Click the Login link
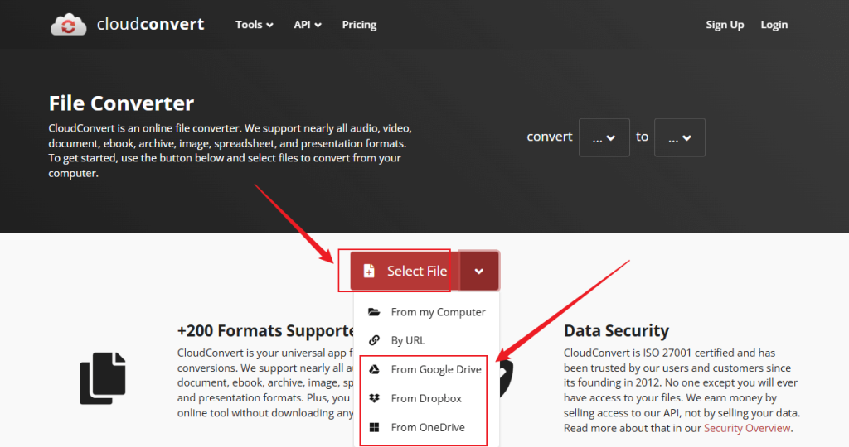Viewport: 849px width, 447px height. point(774,25)
